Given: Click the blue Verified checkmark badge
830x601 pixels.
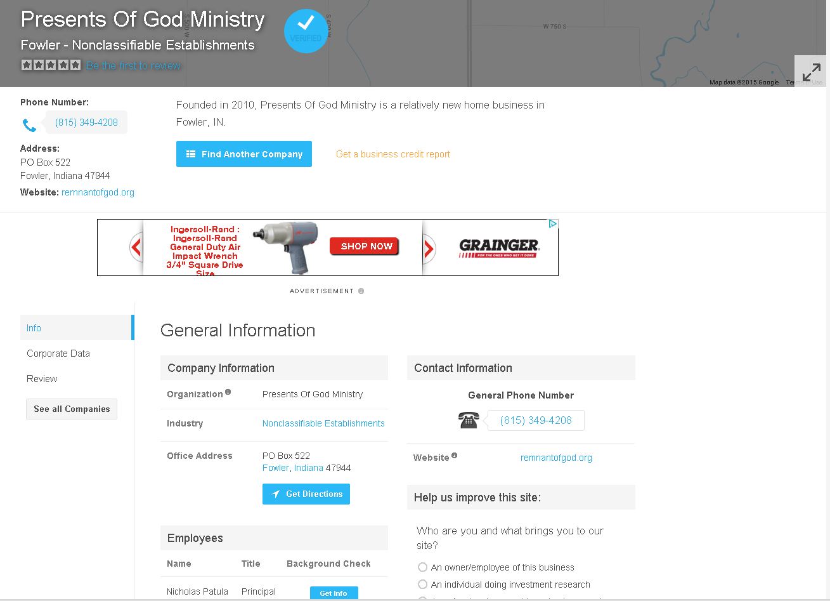Looking at the screenshot, I should (x=306, y=30).
